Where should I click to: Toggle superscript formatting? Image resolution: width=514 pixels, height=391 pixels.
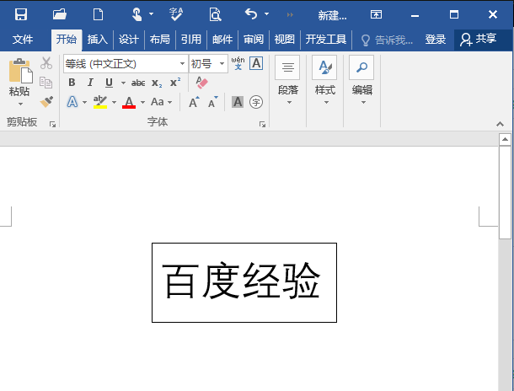pos(175,82)
